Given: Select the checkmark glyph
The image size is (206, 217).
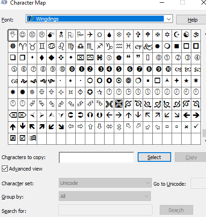Looking at the screenshot, I should click(x=196, y=126).
